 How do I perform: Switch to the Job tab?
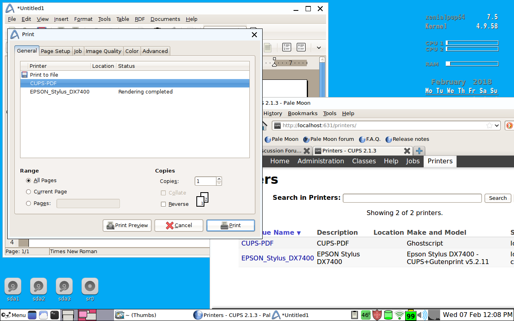(x=78, y=51)
